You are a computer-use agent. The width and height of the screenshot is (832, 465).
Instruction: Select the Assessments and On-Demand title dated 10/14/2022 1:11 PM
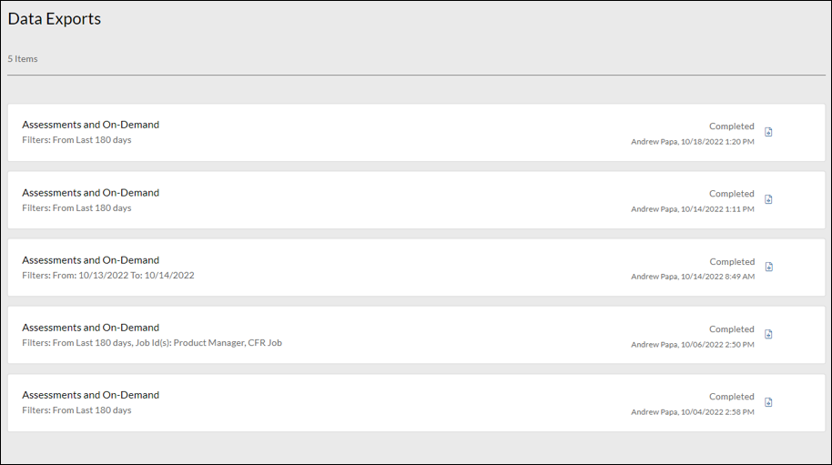(x=90, y=192)
